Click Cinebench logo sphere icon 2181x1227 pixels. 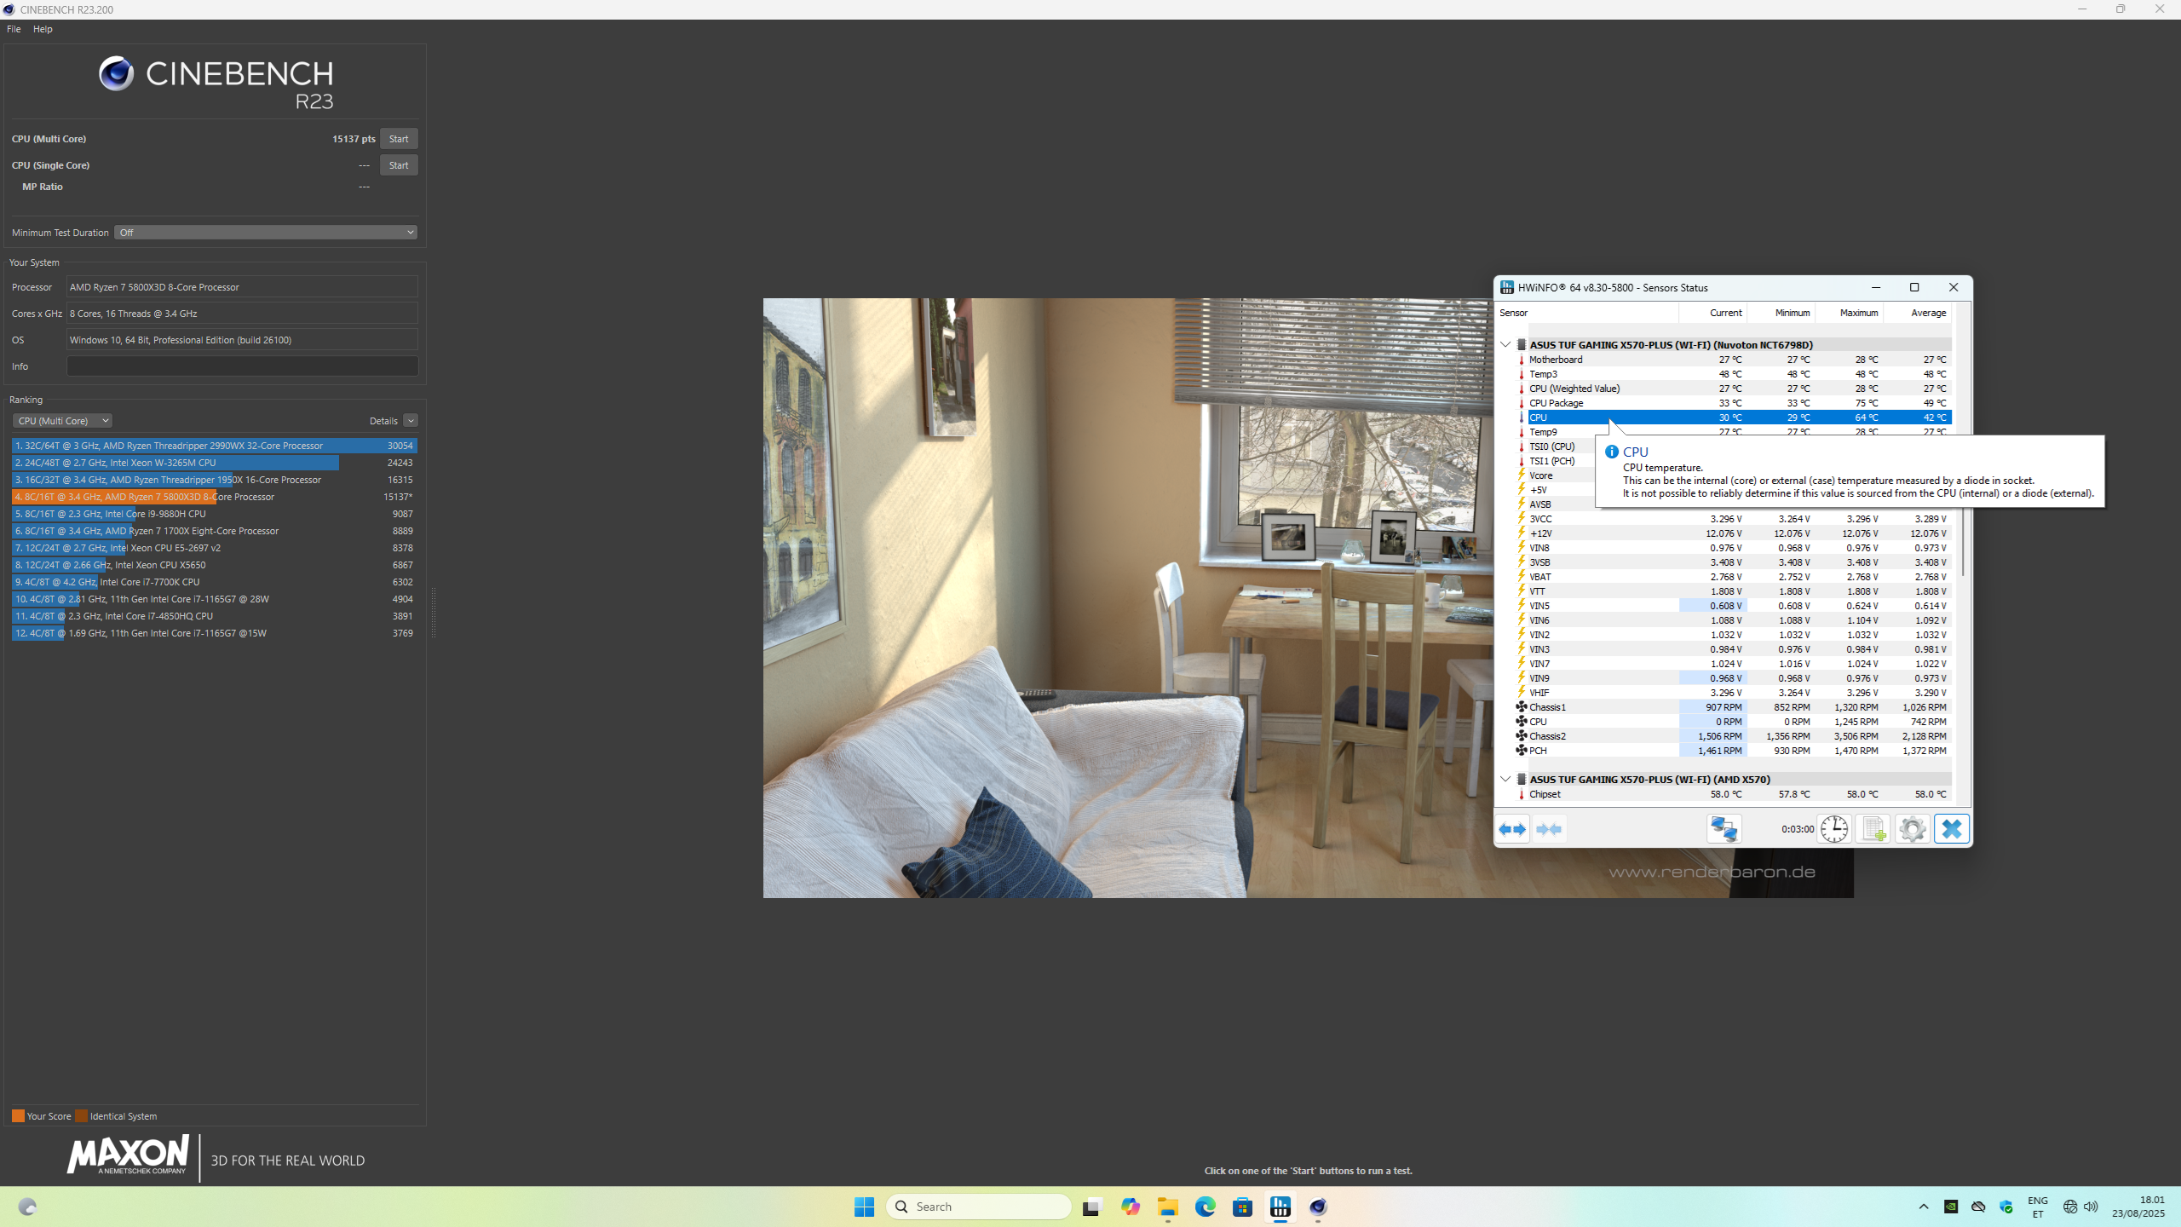[x=116, y=74]
